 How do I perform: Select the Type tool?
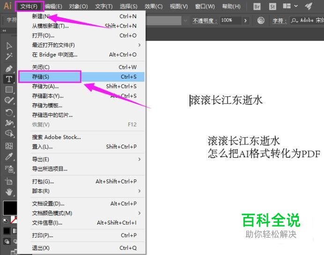9,79
